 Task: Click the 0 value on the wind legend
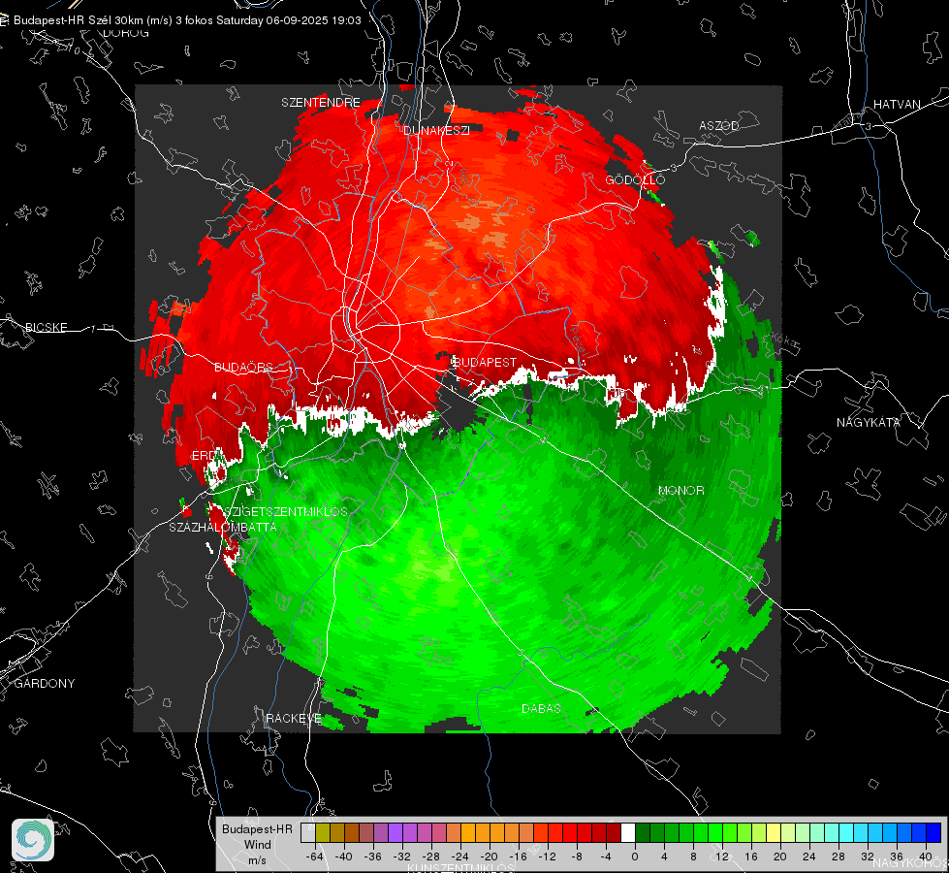[x=635, y=857]
